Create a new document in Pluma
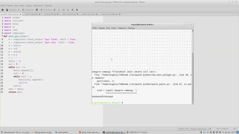Screen dimensions: 239x134 (x=3, y=10)
